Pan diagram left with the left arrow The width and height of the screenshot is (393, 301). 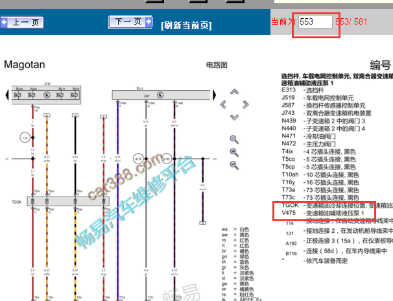(x=223, y=104)
